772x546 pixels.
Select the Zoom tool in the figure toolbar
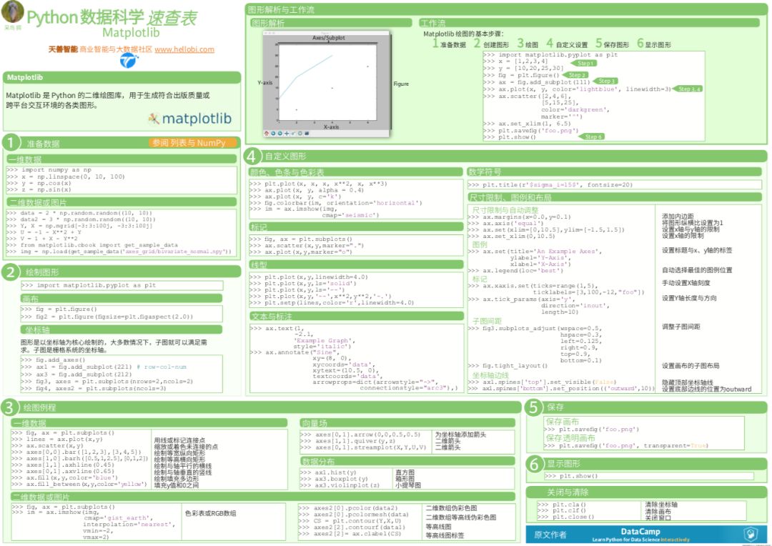coord(294,134)
